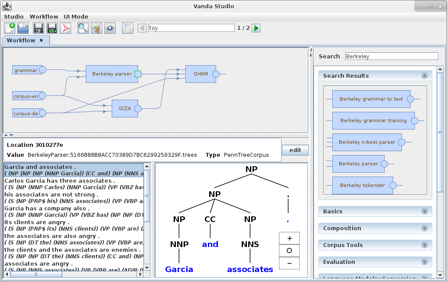Click the output port of the GIZA node

(138, 108)
